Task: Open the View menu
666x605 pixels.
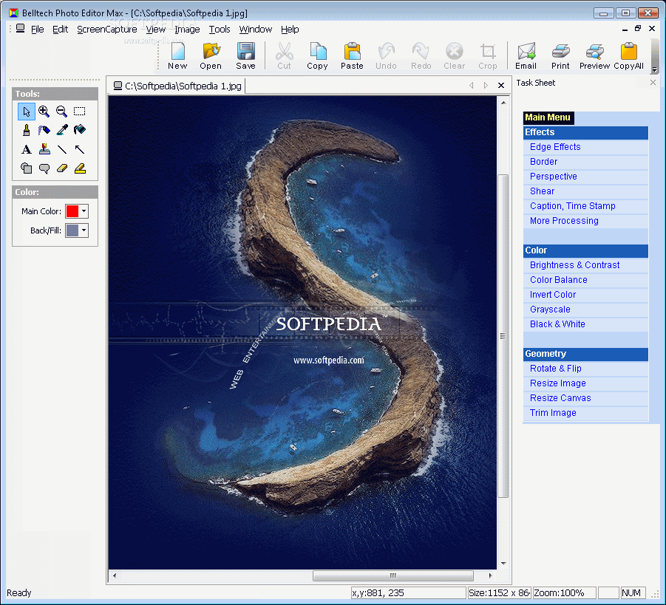Action: (x=156, y=30)
